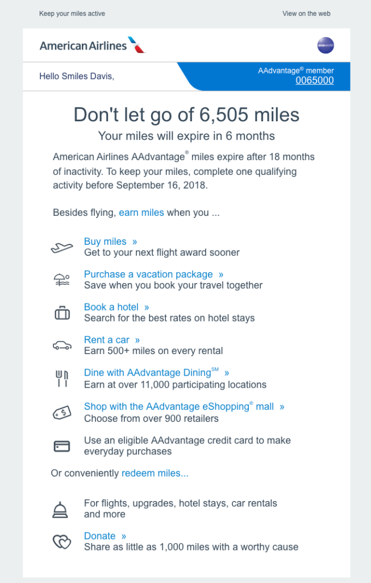The width and height of the screenshot is (371, 583).
Task: Click the service bell icon
Action: (x=61, y=509)
